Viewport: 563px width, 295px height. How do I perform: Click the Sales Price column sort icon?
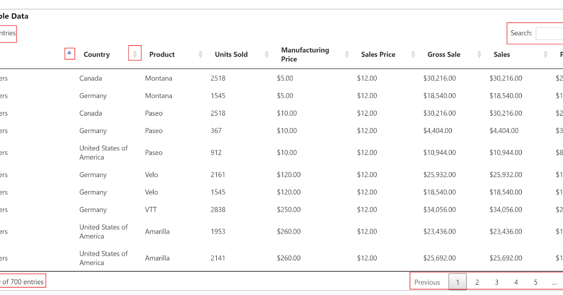(413, 54)
